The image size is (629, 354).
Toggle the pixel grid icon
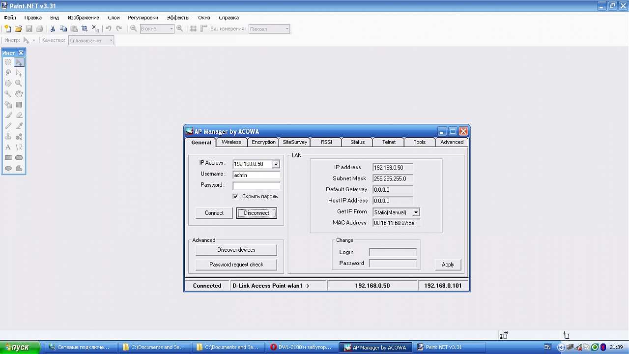pos(194,29)
